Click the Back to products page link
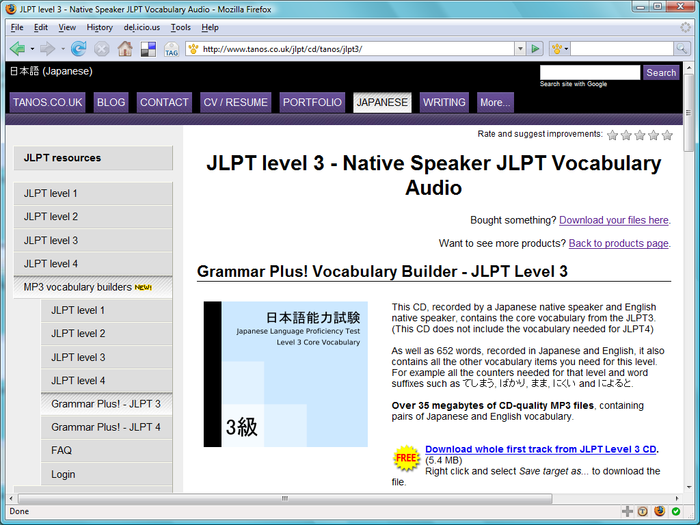Screen dimensions: 700x525 (x=618, y=243)
